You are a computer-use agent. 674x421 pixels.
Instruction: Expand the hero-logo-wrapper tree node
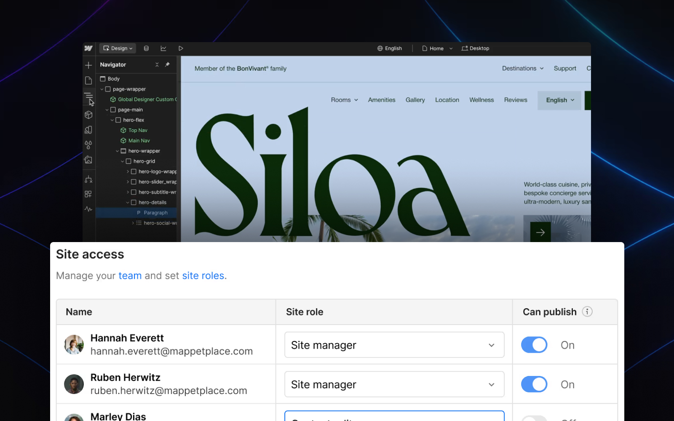[128, 172]
